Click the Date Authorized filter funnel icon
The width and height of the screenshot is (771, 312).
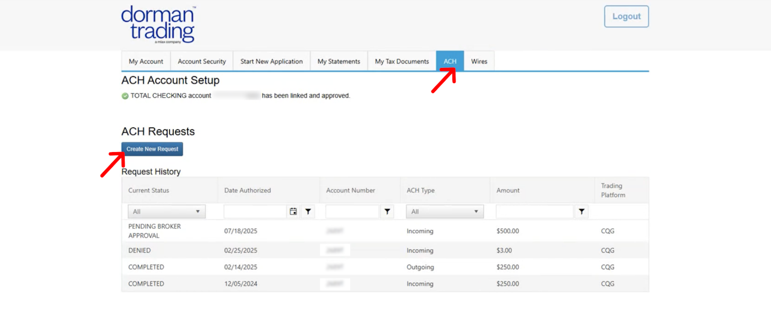[x=308, y=212]
